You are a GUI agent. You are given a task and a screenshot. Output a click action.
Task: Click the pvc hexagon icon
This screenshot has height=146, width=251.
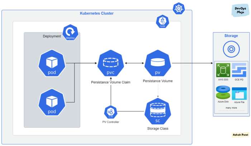[110, 63]
